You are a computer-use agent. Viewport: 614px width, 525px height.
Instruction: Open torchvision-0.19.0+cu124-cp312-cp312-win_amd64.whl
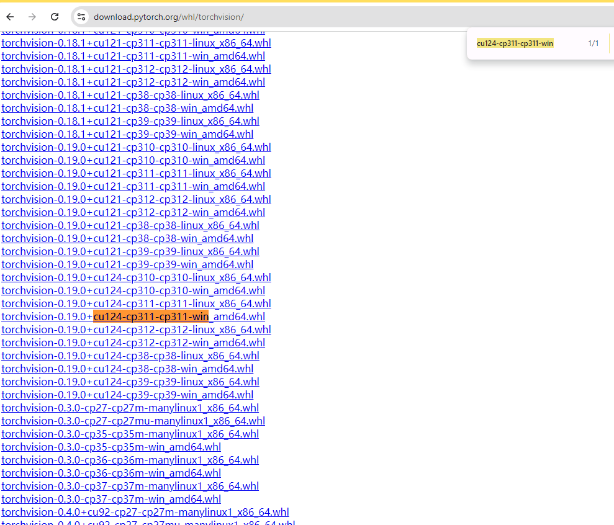point(133,343)
